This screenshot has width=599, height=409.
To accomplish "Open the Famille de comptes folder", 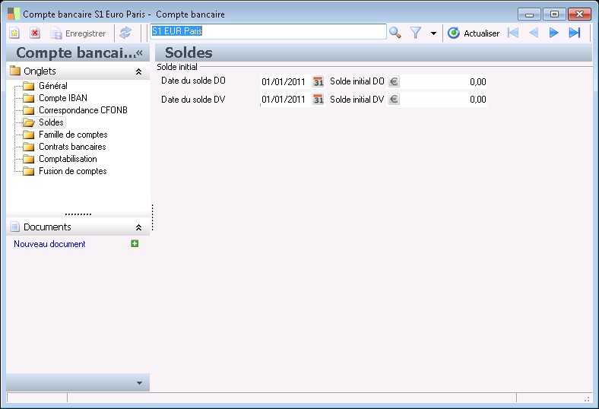I will 65,135.
